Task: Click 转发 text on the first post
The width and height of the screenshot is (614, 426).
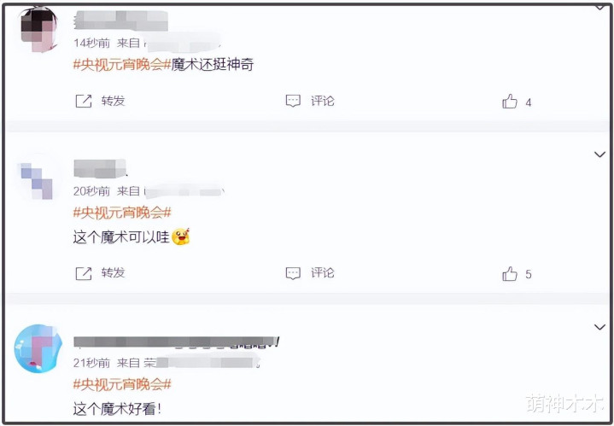Action: tap(114, 101)
